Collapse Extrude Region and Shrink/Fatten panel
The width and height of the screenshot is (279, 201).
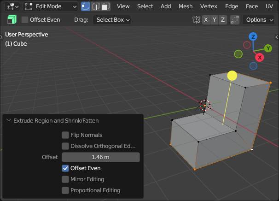click(x=9, y=120)
